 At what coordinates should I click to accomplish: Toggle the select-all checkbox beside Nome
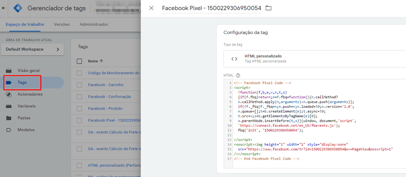pos(79,62)
